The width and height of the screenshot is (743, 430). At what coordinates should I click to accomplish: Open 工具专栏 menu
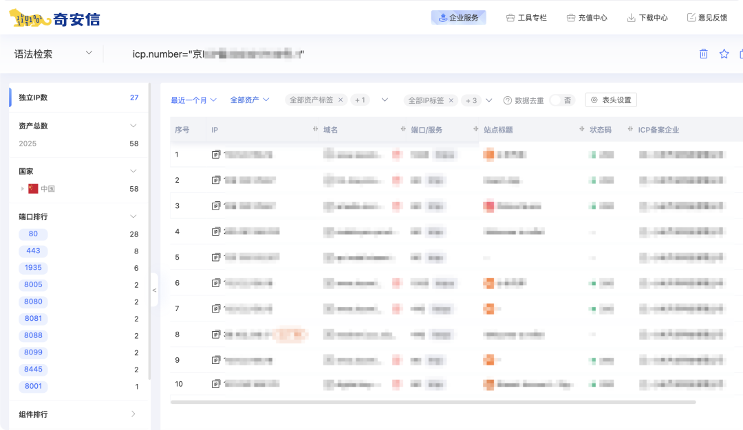click(x=526, y=17)
